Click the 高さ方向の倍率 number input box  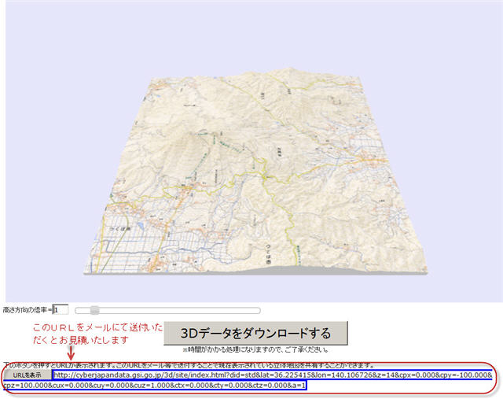point(62,310)
